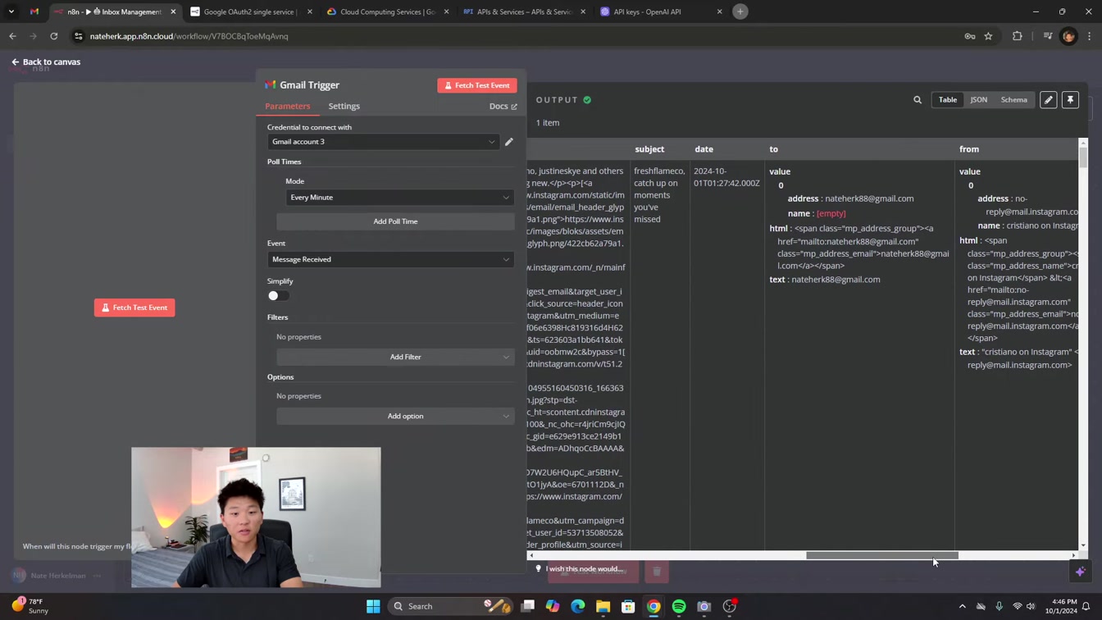
Task: Switch to the Parameters tab
Action: [x=287, y=106]
